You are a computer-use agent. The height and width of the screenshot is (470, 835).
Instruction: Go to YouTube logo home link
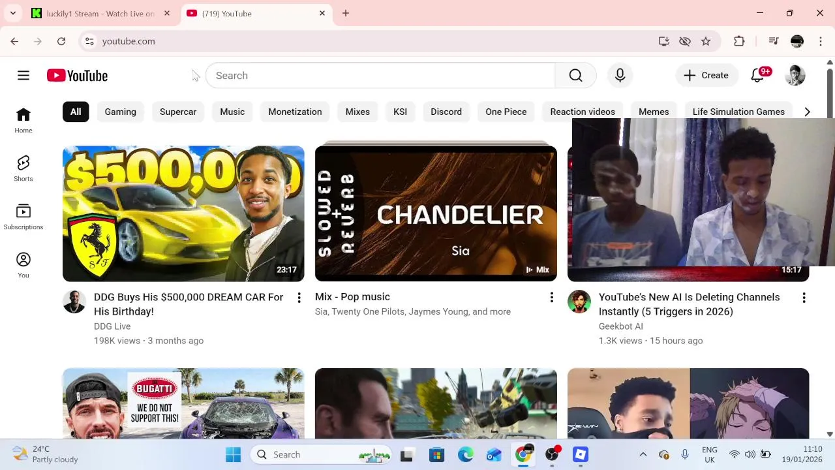[77, 76]
